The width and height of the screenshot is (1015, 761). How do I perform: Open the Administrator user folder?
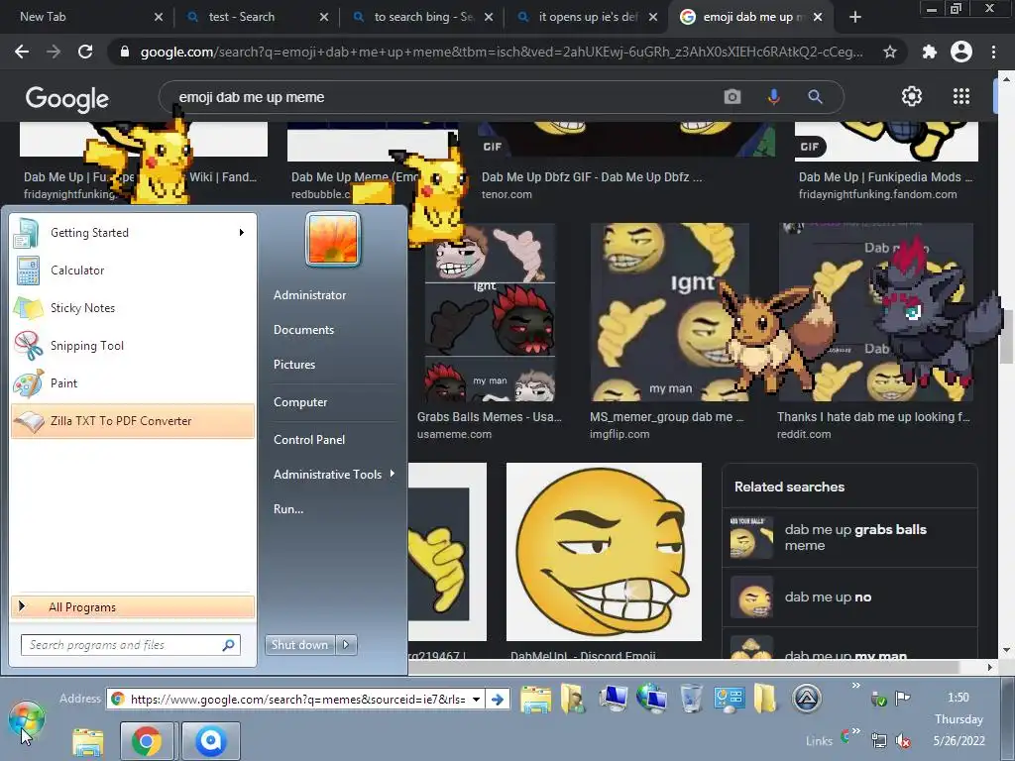tap(309, 295)
